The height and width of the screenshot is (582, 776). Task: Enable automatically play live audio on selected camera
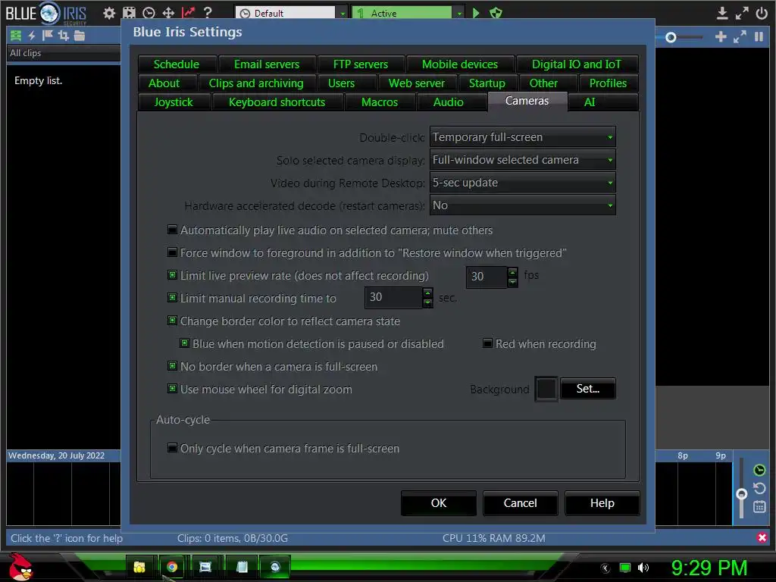point(172,230)
